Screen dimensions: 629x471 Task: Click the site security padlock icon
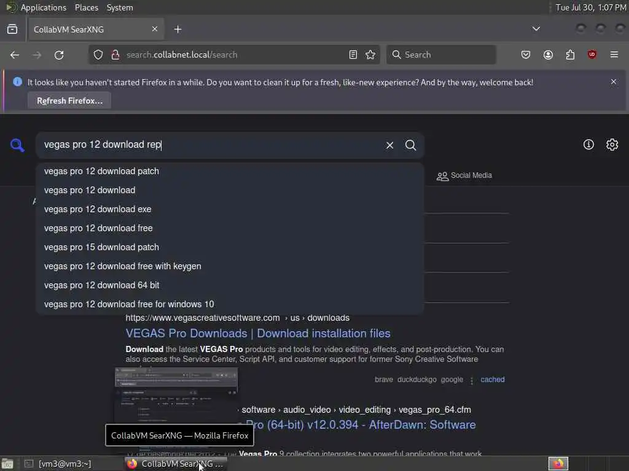click(115, 55)
